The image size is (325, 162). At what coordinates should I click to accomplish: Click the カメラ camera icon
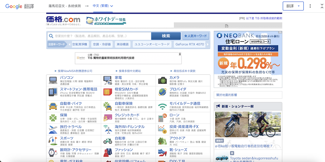162,80
